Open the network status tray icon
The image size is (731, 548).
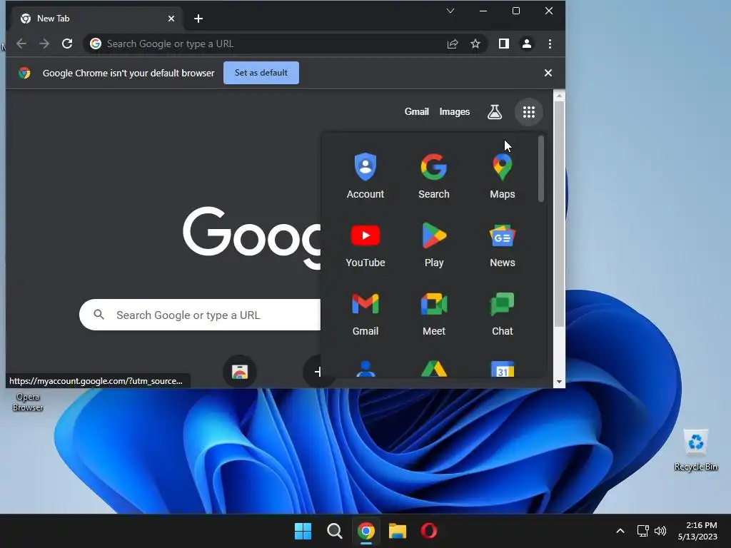pos(643,531)
